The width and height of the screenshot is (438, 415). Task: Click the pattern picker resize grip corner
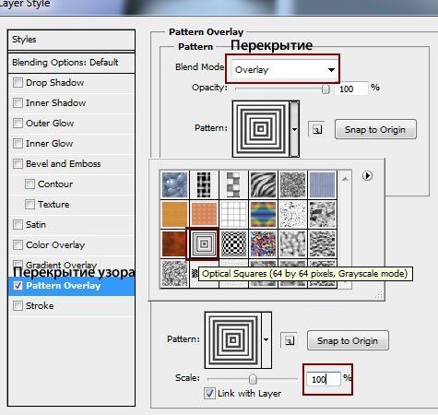click(379, 295)
